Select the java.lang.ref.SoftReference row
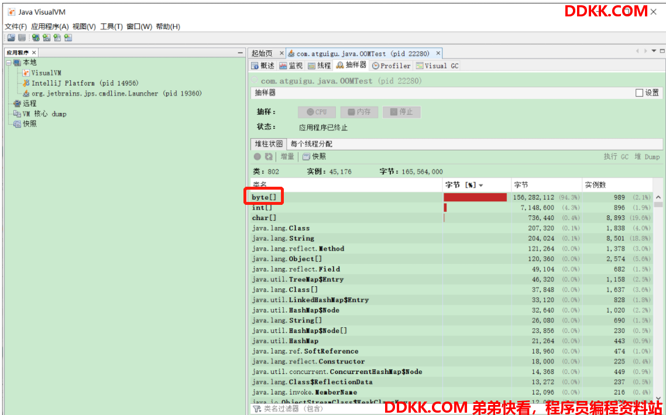The image size is (666, 415). click(452, 351)
